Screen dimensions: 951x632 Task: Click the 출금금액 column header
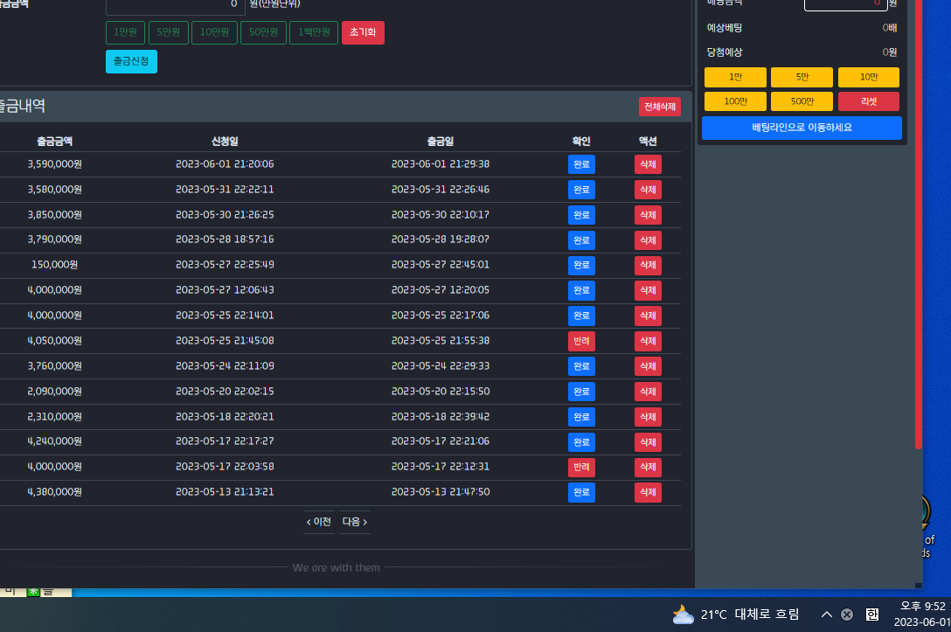point(54,142)
